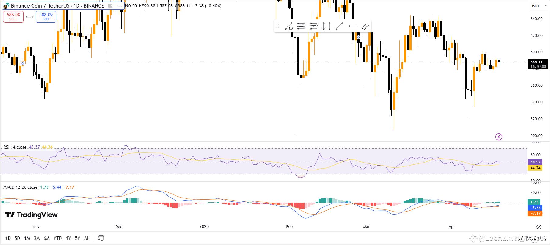Open chart settings gear at bottom right
The height and width of the screenshot is (245, 550).
pyautogui.click(x=539, y=227)
